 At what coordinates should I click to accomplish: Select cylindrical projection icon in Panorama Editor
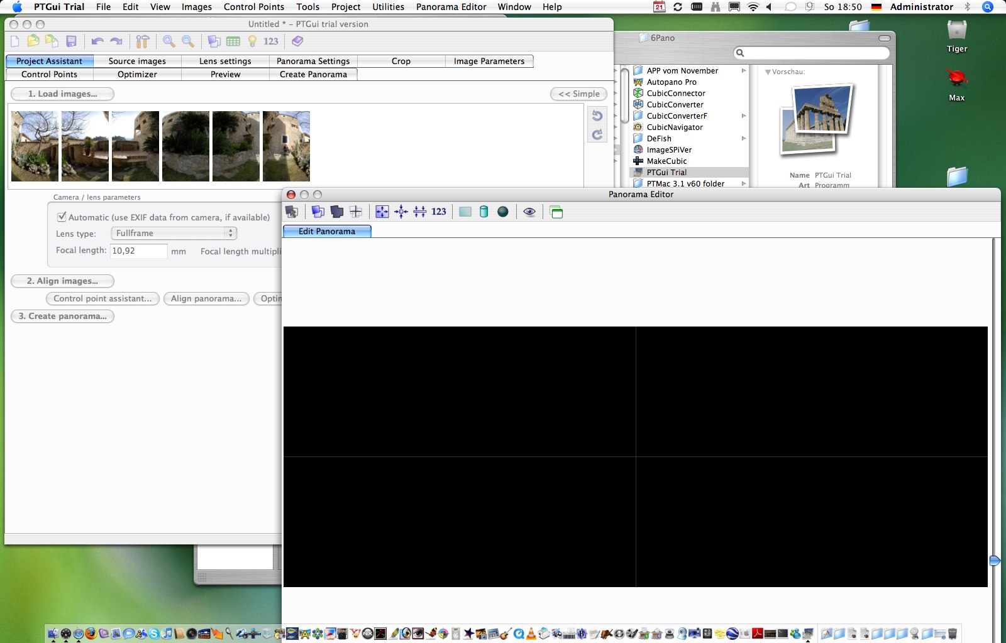(484, 212)
